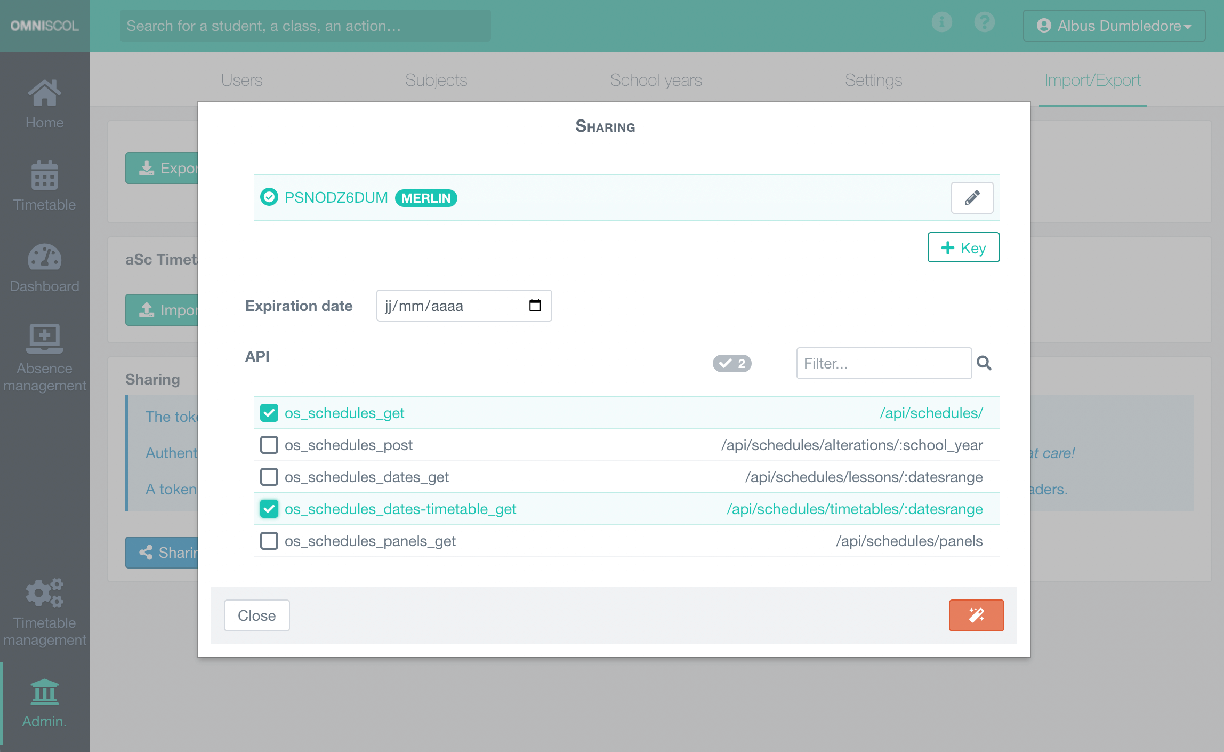Open the Dashboard from the sidebar

point(44,258)
